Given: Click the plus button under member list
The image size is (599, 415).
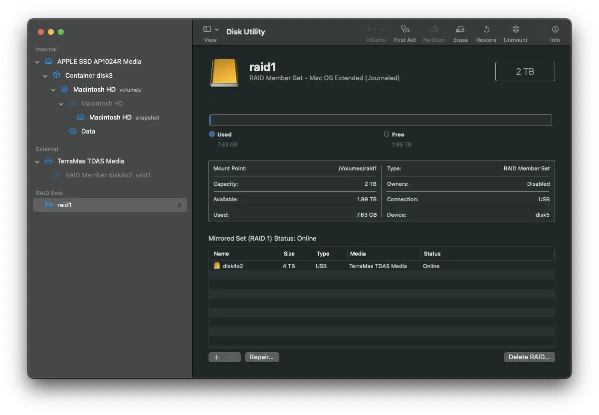Looking at the screenshot, I should point(216,357).
